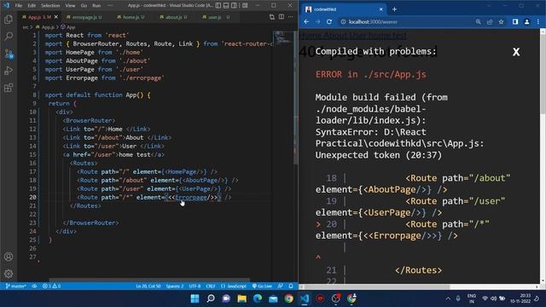Switch to the errorpage.js tab
546x307 pixels.
coord(84,17)
